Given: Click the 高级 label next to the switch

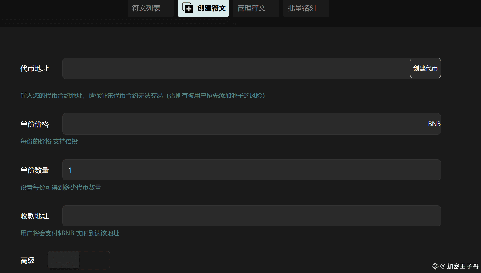Looking at the screenshot, I should 27,260.
